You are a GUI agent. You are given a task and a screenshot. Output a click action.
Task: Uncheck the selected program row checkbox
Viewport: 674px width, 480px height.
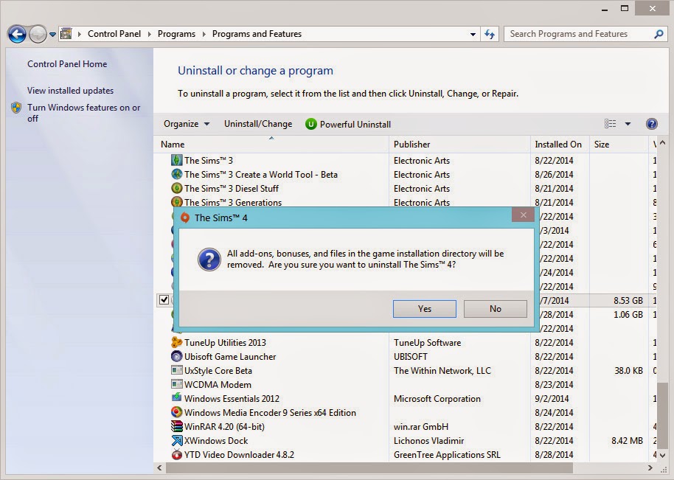164,299
